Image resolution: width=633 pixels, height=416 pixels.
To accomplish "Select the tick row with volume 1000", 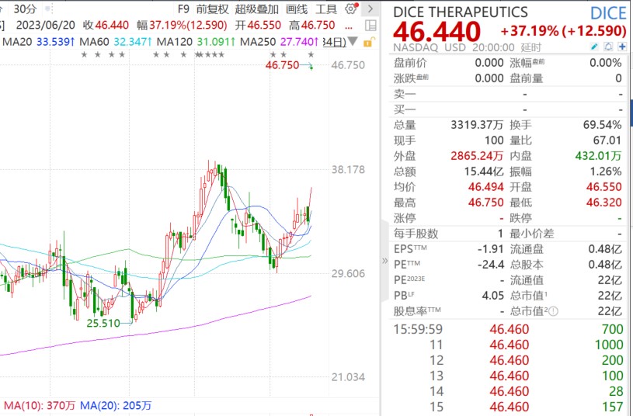I will click(x=508, y=345).
